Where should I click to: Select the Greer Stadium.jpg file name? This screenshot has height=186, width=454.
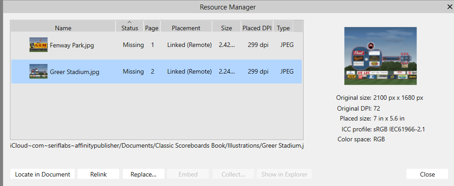(x=74, y=71)
